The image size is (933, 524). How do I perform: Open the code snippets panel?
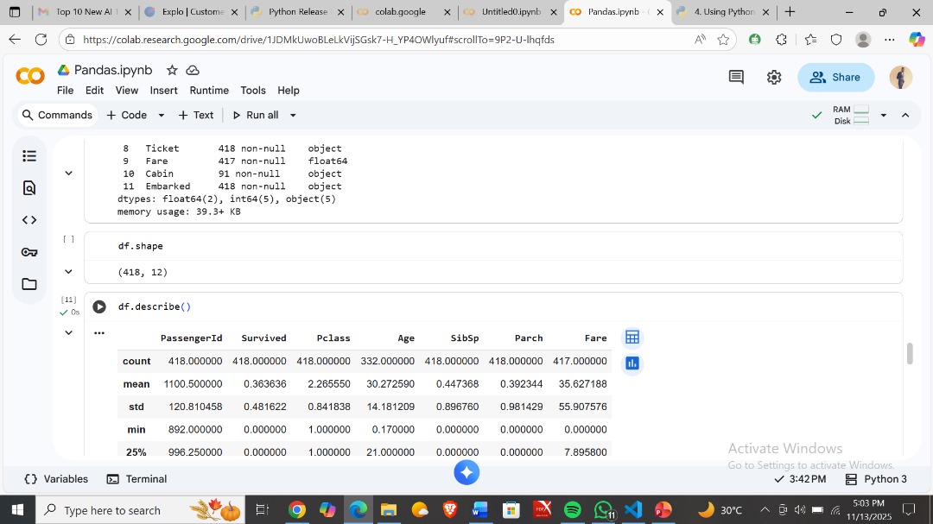29,219
